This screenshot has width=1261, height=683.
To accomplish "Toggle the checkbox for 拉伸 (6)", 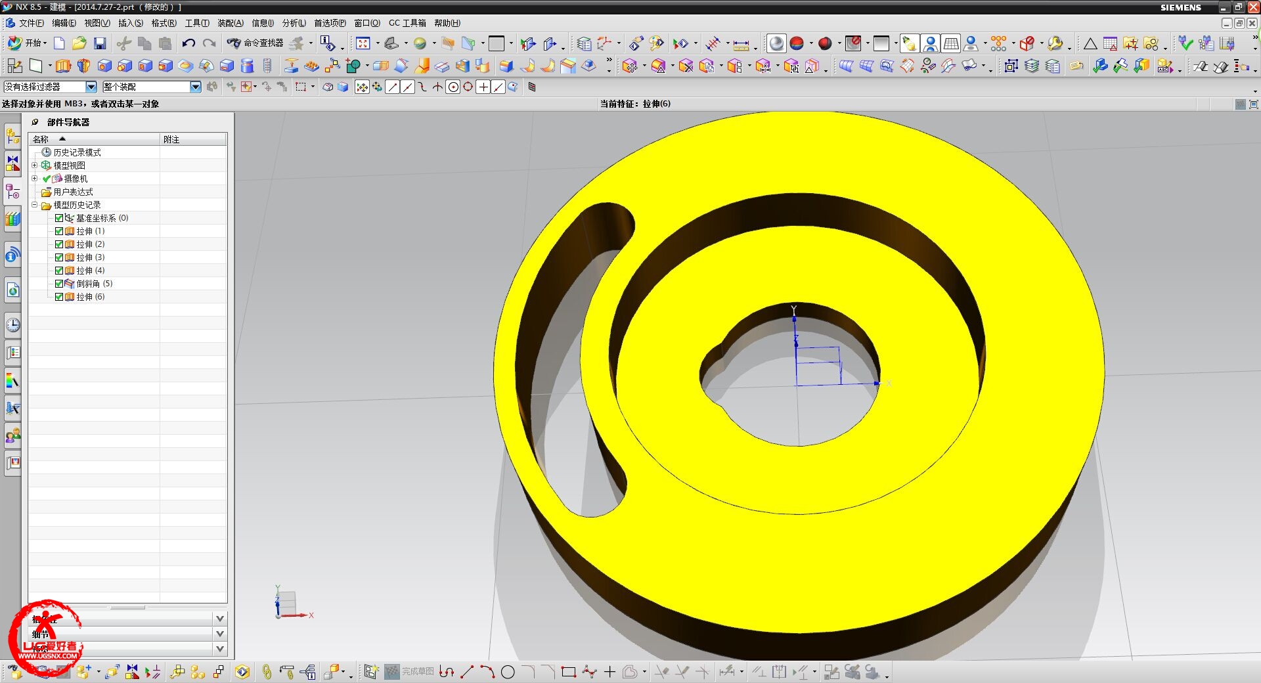I will click(x=59, y=297).
